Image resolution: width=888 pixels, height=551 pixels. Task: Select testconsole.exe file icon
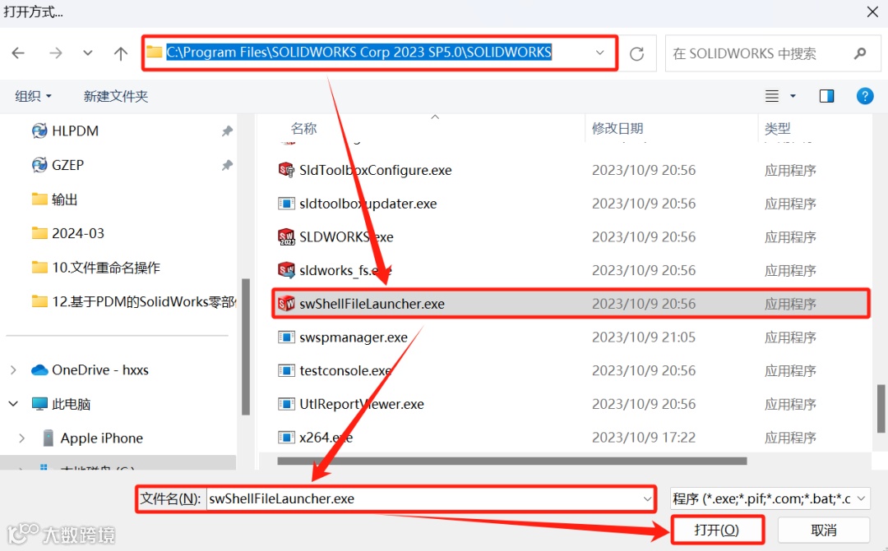[x=286, y=370]
